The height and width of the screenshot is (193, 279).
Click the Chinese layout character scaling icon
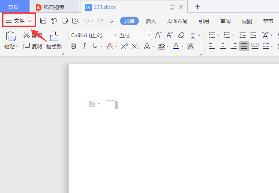[x=265, y=35]
